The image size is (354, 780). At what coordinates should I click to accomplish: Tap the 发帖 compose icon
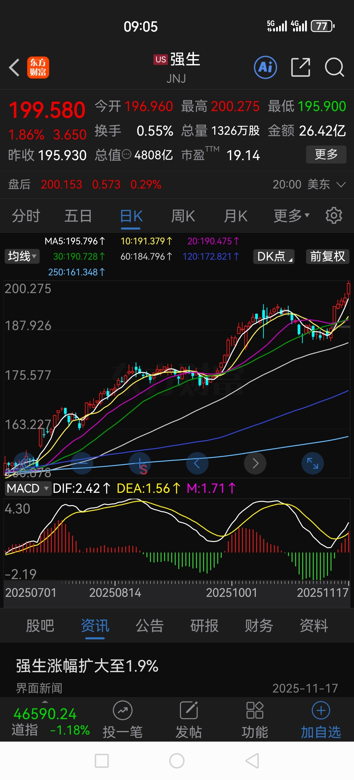(189, 710)
